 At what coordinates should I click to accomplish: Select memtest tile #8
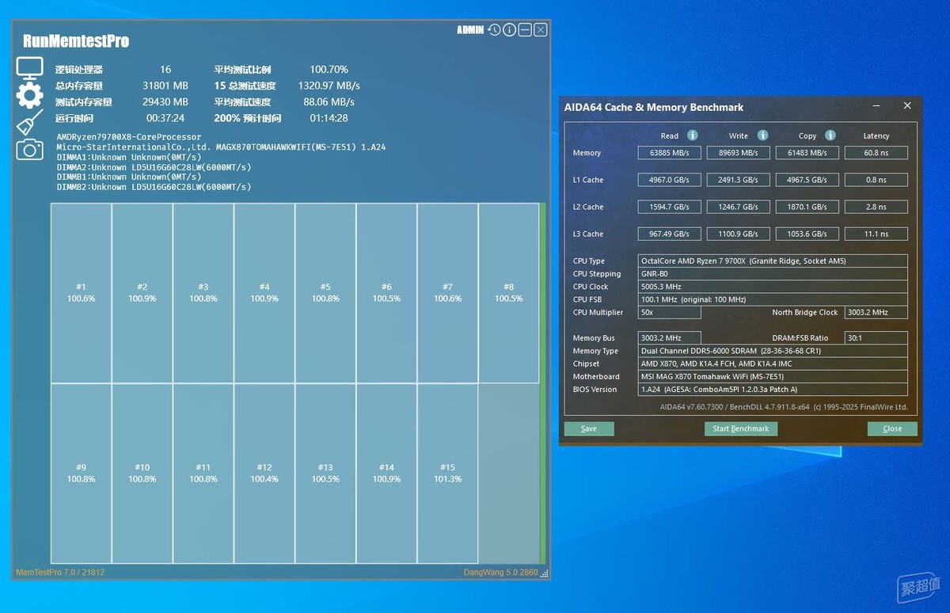508,293
